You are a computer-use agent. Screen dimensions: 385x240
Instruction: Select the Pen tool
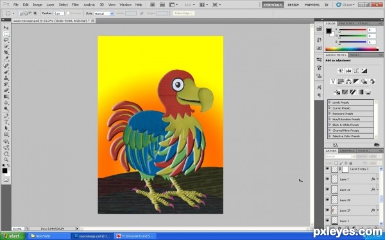coord(6,116)
